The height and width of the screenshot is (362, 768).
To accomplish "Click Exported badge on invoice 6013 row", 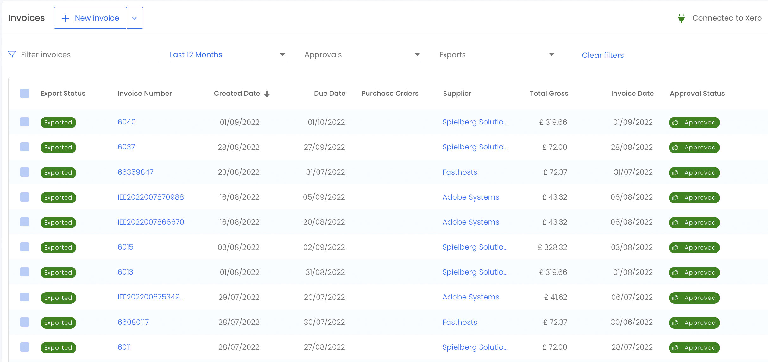I will 58,273.
